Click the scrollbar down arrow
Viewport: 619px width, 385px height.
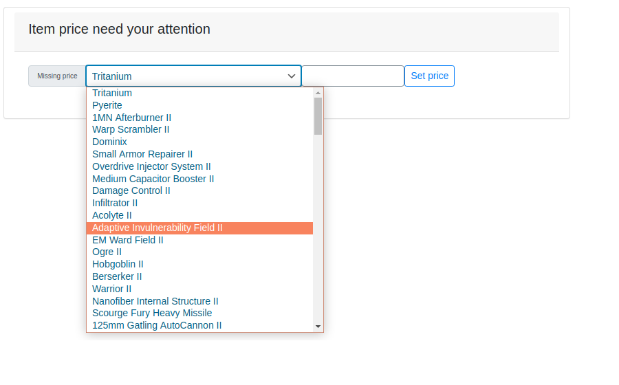(318, 327)
